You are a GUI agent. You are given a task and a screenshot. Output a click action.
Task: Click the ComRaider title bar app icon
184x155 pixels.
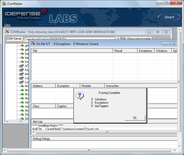tap(4, 4)
